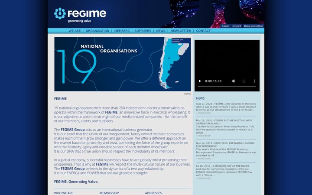Image resolution: width=312 pixels, height=195 pixels.
Task: Read more about the 17th Congress
Action: click(203, 113)
